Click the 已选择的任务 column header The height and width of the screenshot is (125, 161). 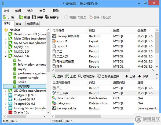coord(69,82)
